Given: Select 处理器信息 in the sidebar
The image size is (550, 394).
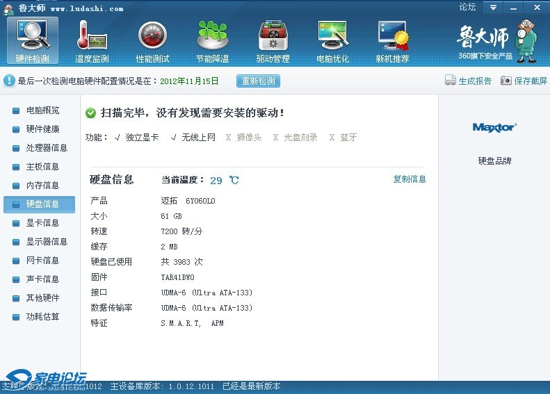Looking at the screenshot, I should 47,148.
